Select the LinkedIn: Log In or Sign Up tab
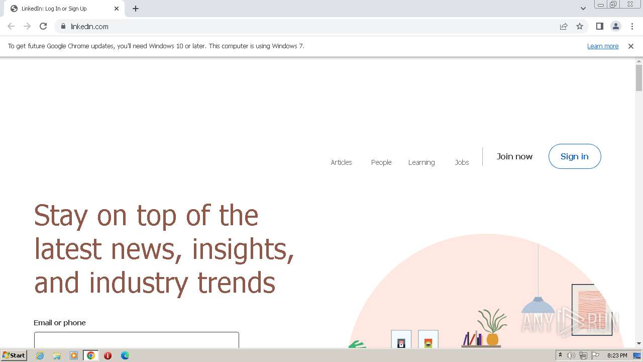The image size is (643, 362). [64, 9]
